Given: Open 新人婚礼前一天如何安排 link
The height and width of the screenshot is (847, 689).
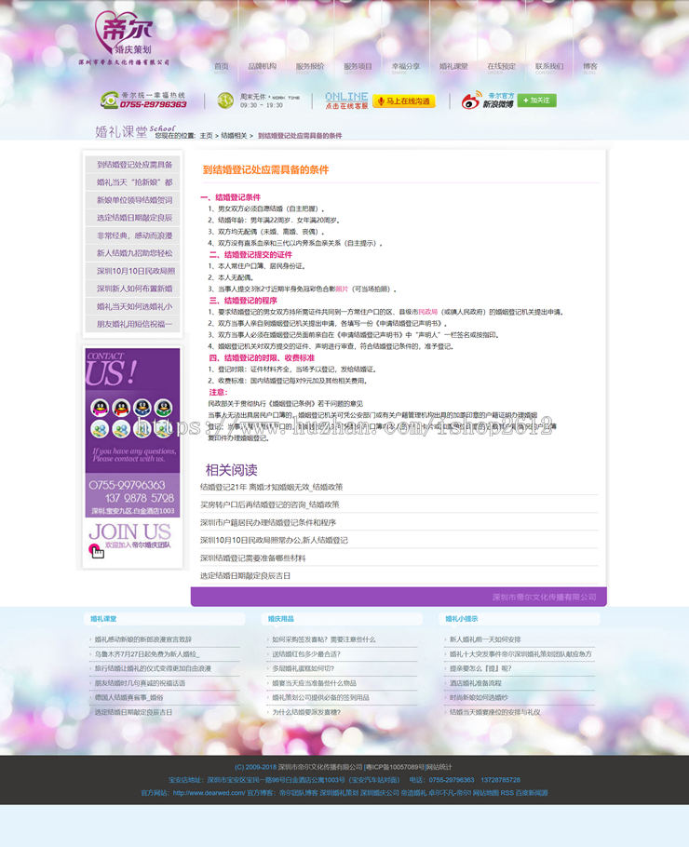Looking at the screenshot, I should [x=485, y=639].
